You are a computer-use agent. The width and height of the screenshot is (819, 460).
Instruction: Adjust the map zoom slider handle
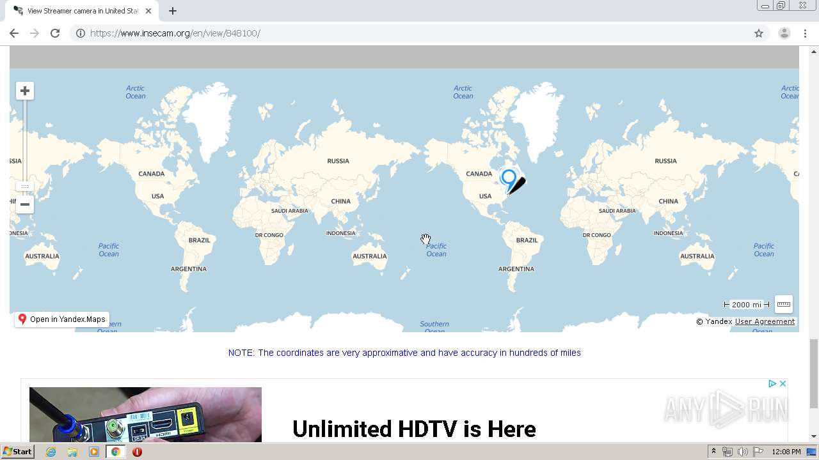[x=25, y=187]
